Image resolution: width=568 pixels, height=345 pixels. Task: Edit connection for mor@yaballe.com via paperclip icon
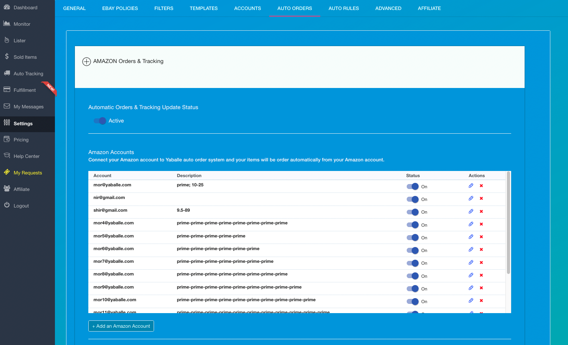pos(471,186)
